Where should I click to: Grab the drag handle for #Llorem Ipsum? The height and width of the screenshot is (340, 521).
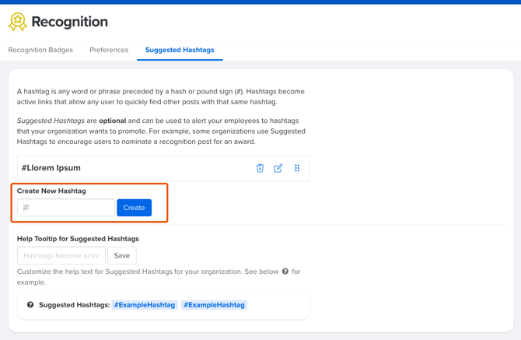click(297, 168)
